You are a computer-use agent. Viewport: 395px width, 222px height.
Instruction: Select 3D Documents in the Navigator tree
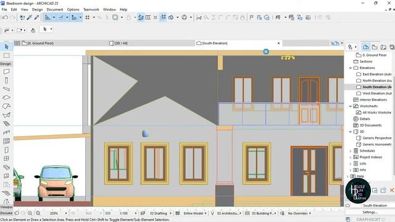coord(368,125)
